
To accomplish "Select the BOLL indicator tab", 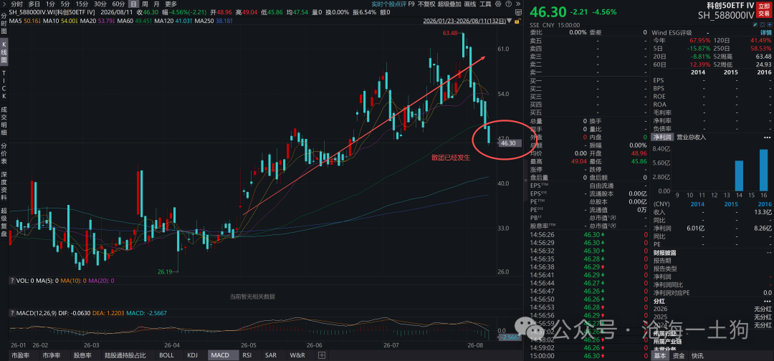I will tap(166, 355).
